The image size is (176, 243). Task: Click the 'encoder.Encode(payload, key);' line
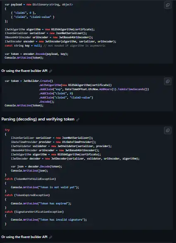pyautogui.click(x=36, y=54)
